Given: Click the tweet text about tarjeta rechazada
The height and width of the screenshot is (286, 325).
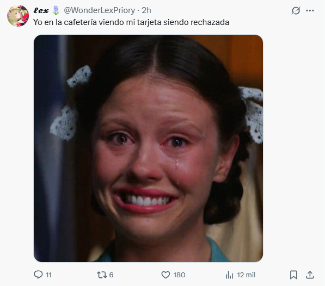Looking at the screenshot, I should pyautogui.click(x=131, y=22).
